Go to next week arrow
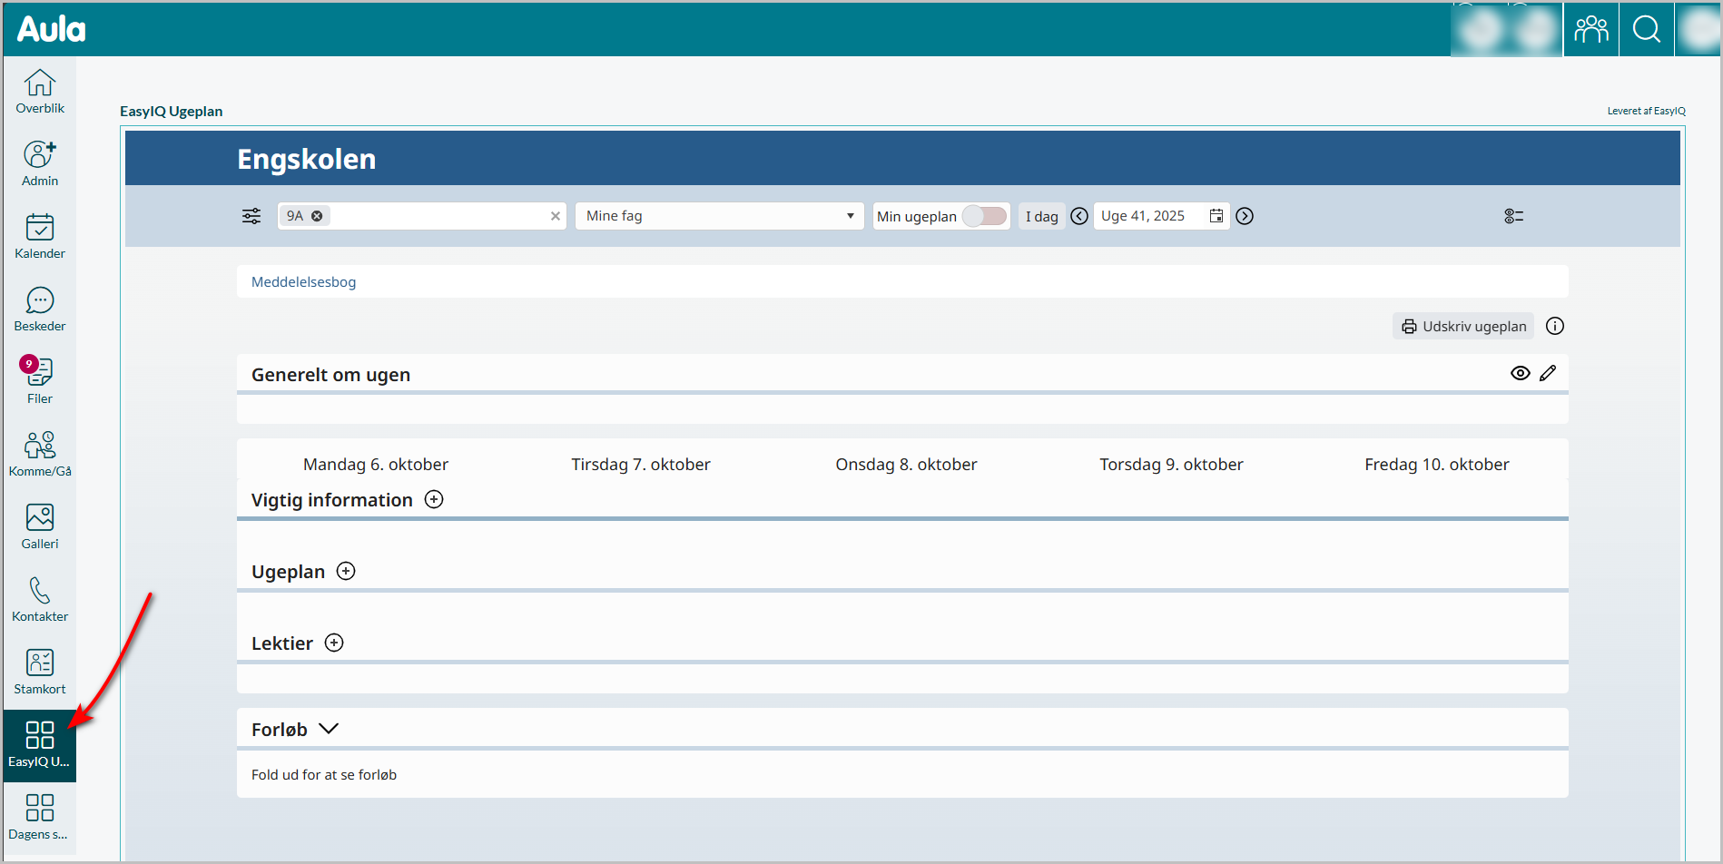1723x864 pixels. point(1245,216)
